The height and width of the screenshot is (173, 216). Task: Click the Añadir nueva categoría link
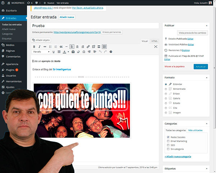pyautogui.click(x=178, y=156)
